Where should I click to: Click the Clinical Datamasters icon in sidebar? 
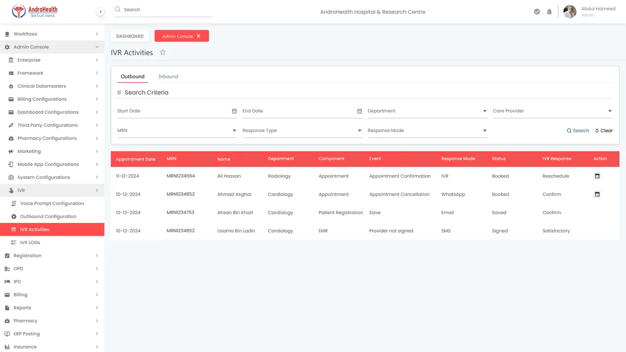pos(11,86)
